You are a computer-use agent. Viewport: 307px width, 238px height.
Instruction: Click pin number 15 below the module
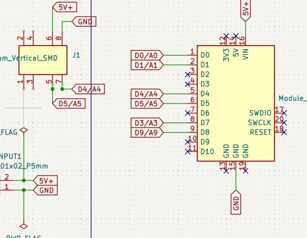[232, 166]
